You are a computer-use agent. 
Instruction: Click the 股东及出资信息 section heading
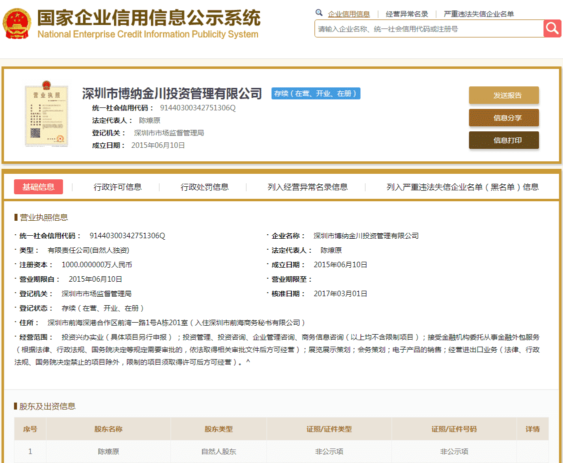(x=47, y=407)
